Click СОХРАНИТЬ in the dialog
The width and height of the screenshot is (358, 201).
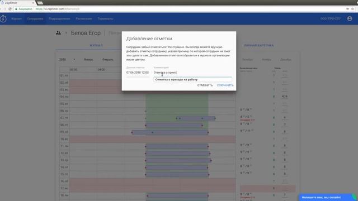coord(225,85)
